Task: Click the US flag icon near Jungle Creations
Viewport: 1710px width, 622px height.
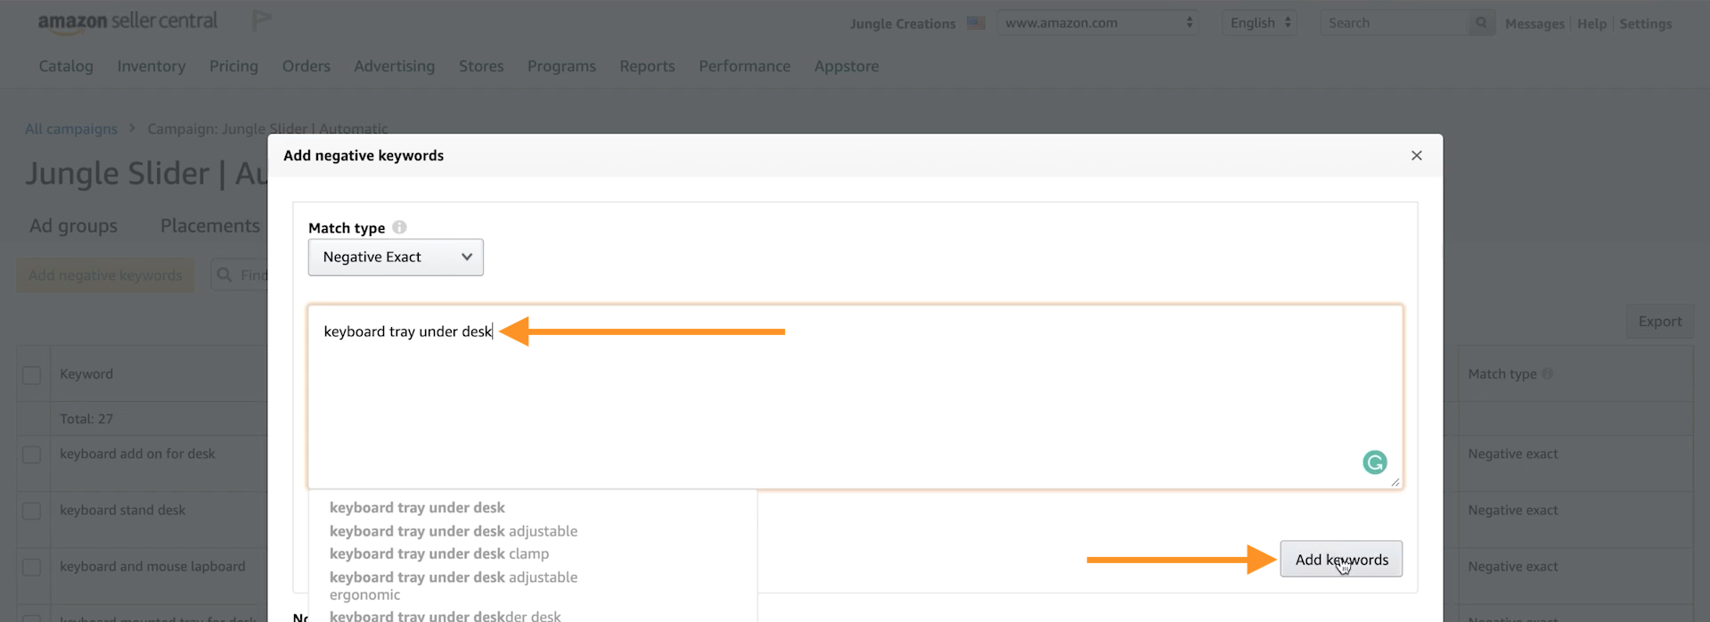Action: pyautogui.click(x=976, y=23)
